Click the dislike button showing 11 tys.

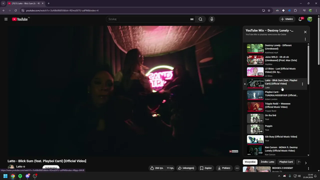(x=170, y=168)
